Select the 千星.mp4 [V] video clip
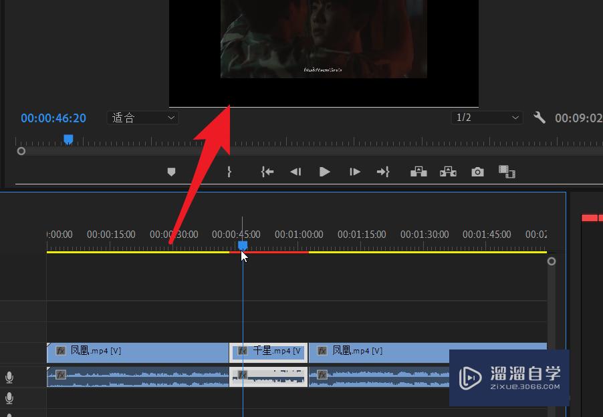603x417 pixels. pyautogui.click(x=269, y=352)
